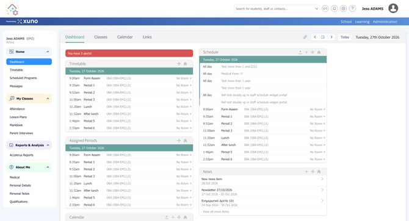
Task: Open Qualifications in the sidebar
Action: click(18, 202)
